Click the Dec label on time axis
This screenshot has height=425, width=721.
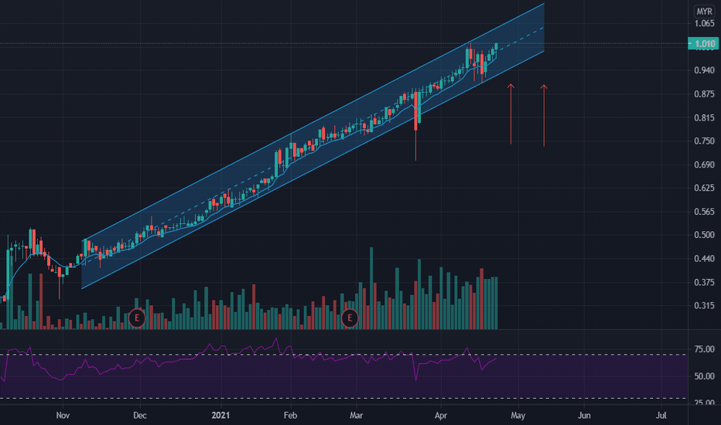coord(140,416)
